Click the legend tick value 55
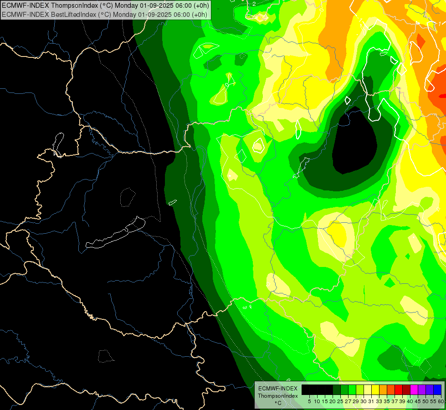Image resolution: width=446 pixels, height=410 pixels. [434, 401]
